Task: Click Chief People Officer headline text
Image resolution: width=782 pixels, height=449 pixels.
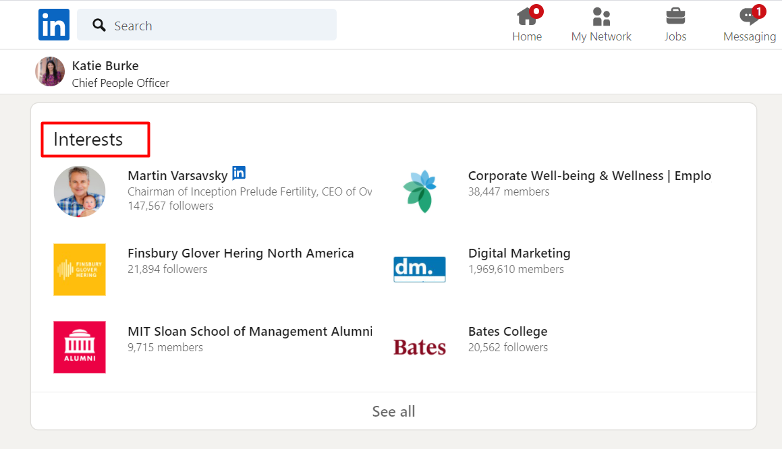Action: [x=121, y=83]
